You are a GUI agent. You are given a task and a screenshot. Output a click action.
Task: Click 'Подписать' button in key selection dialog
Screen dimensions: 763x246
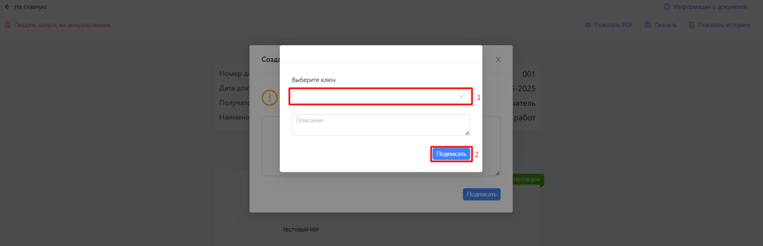click(x=451, y=154)
